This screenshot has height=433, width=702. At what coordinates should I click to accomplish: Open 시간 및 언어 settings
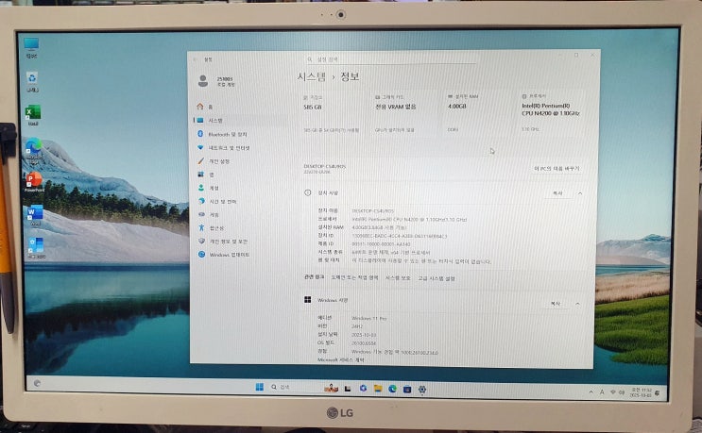point(216,201)
